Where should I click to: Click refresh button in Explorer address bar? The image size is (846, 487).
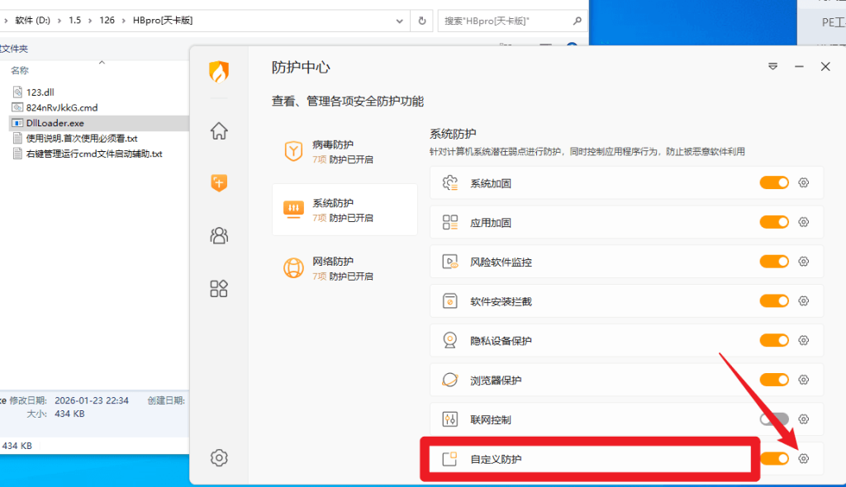tap(422, 20)
